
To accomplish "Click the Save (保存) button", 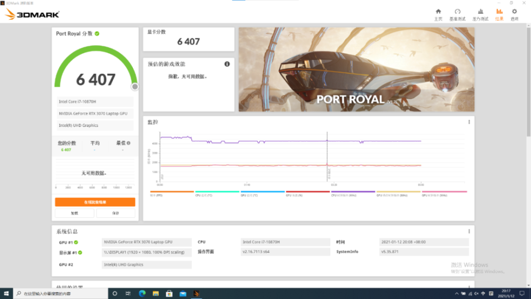I will [116, 213].
